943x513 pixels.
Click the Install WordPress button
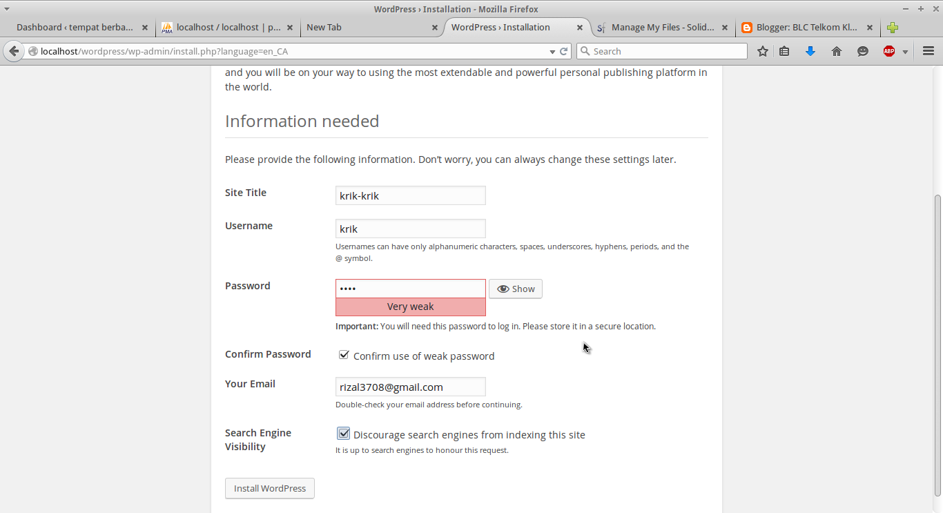pos(270,488)
